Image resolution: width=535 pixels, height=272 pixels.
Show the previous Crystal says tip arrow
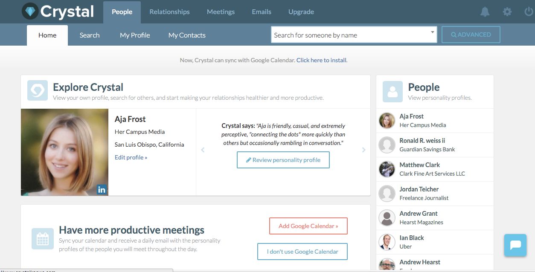tap(203, 150)
